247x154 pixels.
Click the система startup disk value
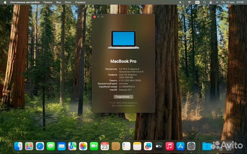pyautogui.click(x=123, y=84)
